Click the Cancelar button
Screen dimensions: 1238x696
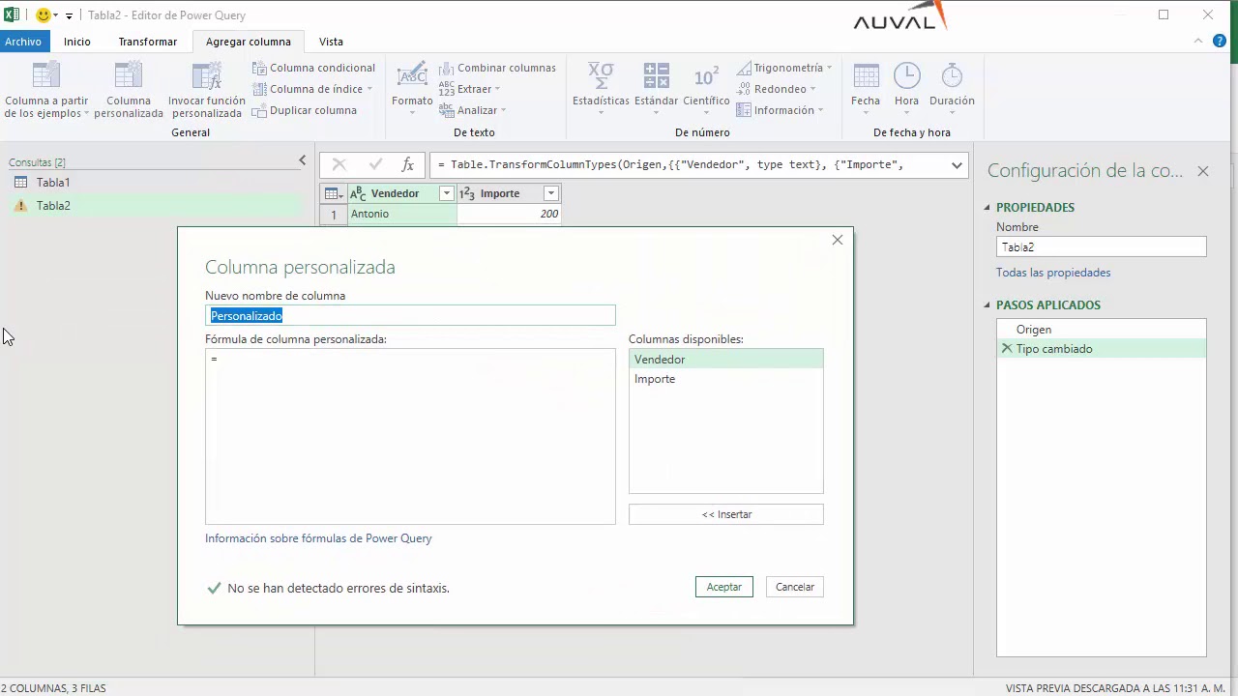point(795,587)
